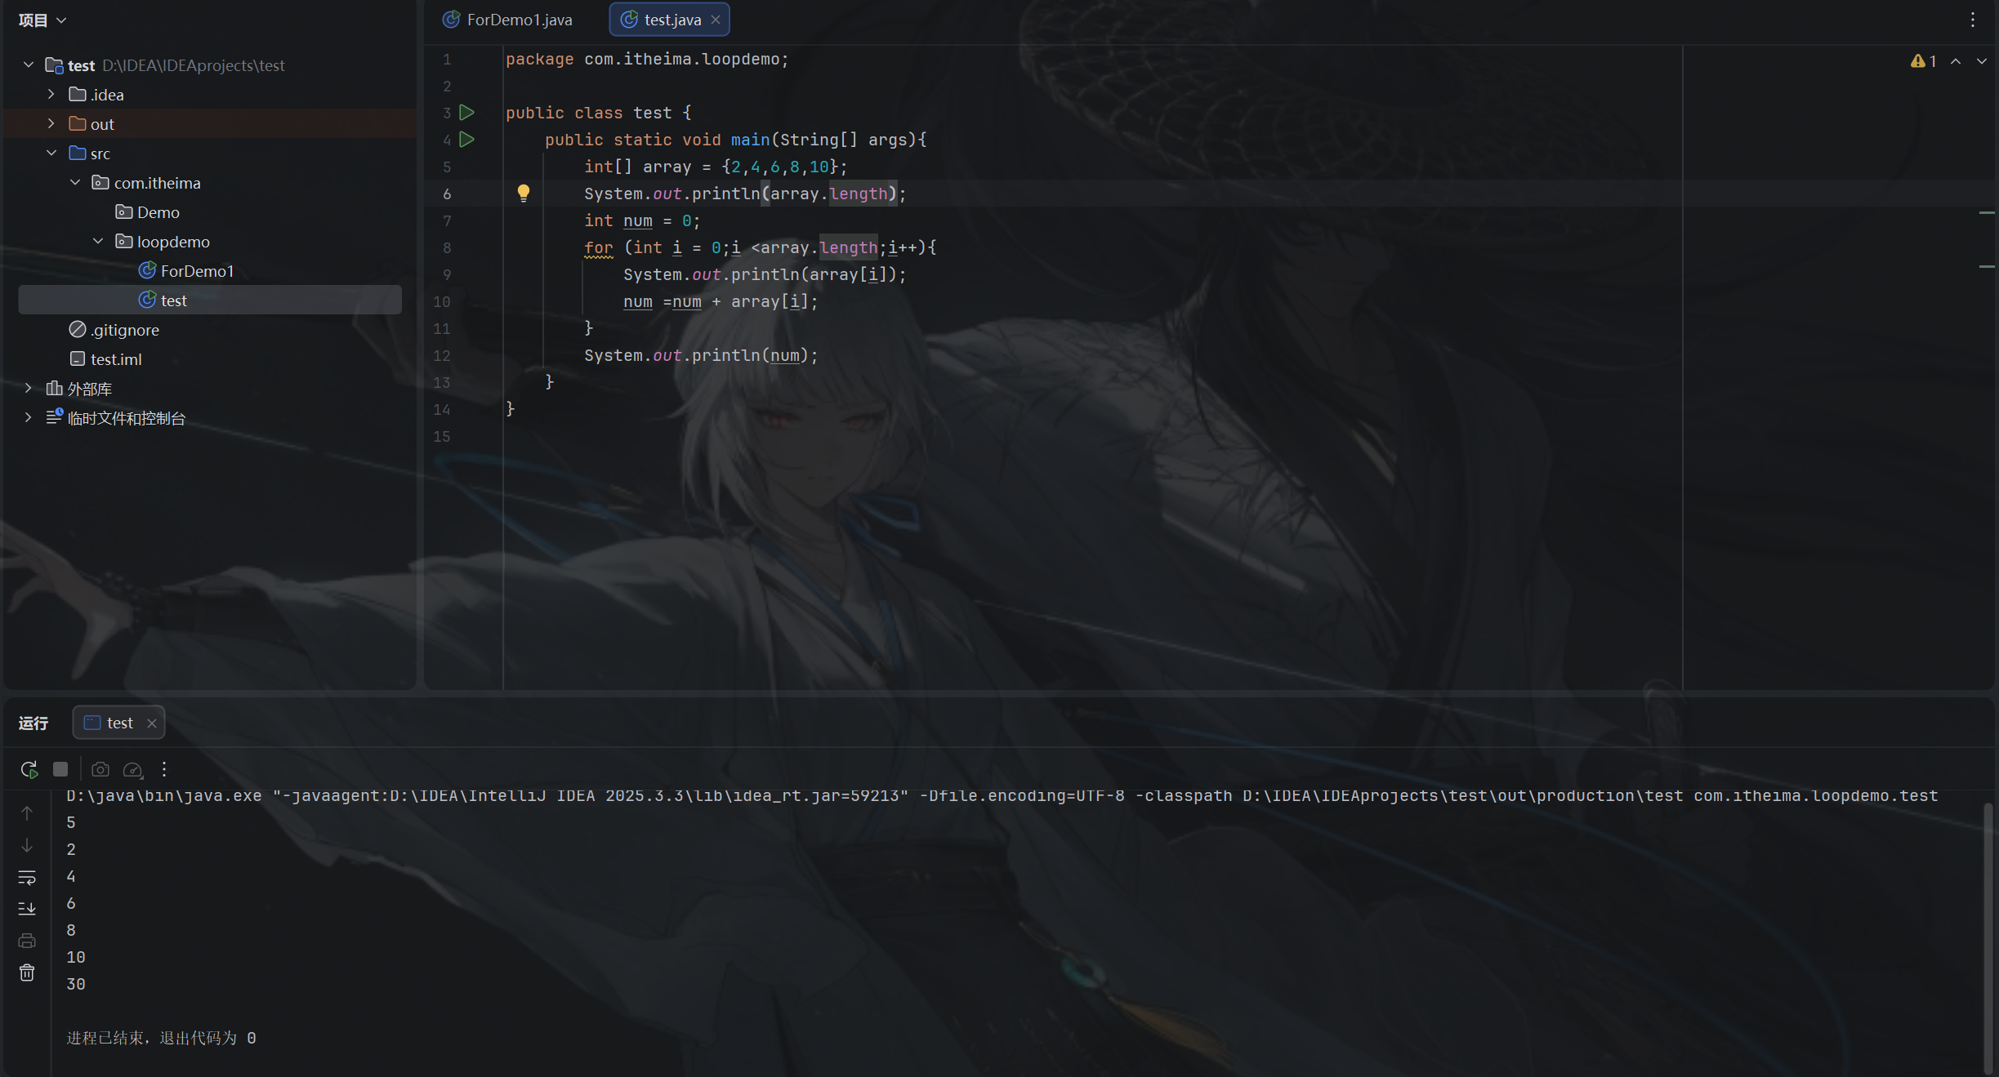
Task: Jump up the console stack trace
Action: (x=27, y=813)
